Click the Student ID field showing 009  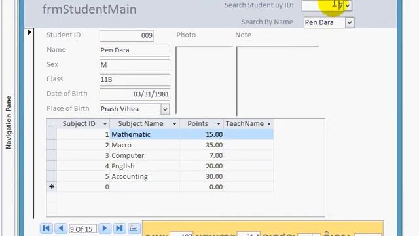point(126,35)
